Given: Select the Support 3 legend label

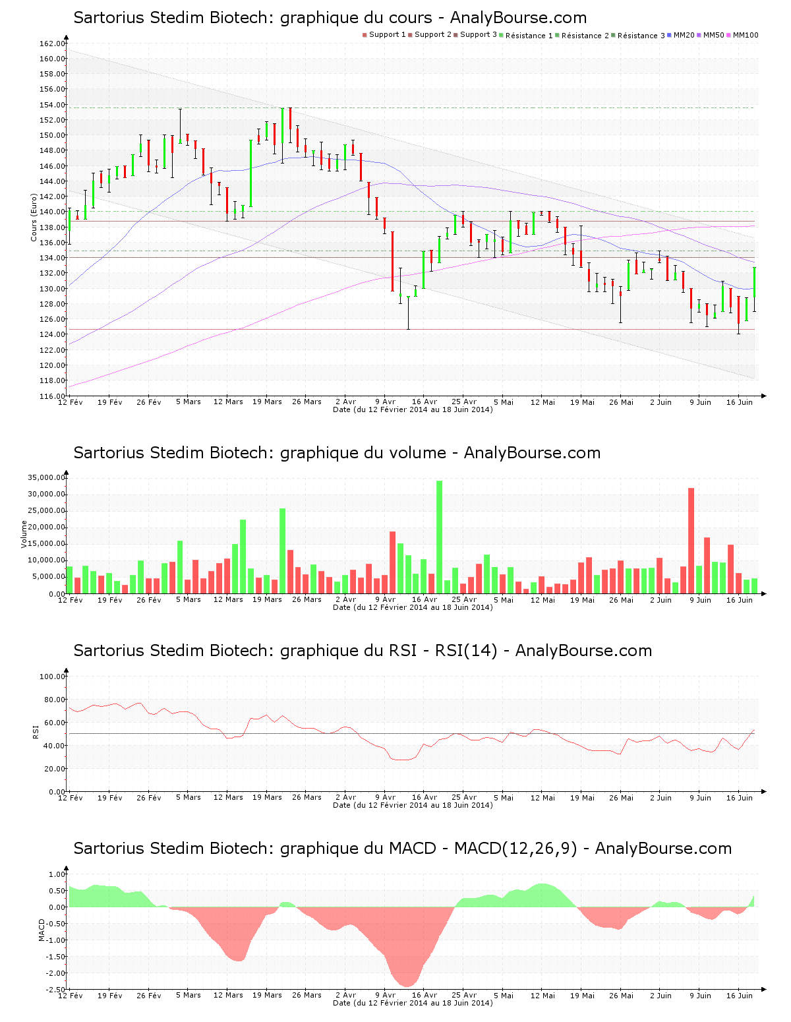Looking at the screenshot, I should (x=479, y=35).
